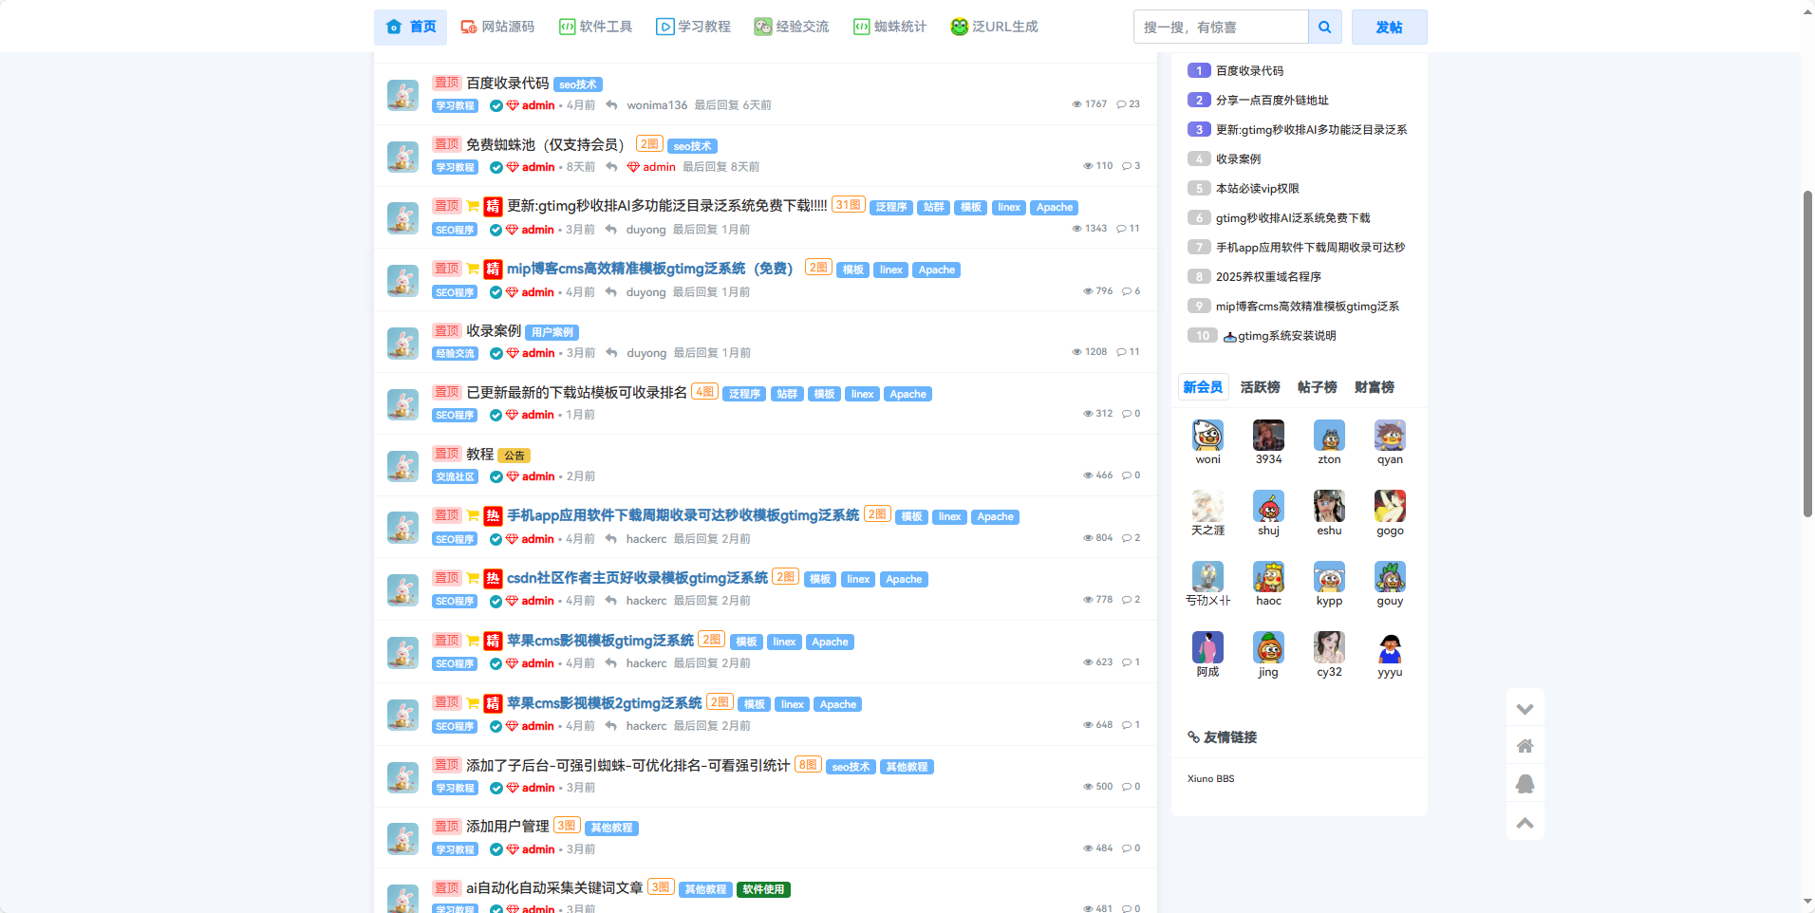
Task: Open the 蜘蛛统计 navigation item
Action: point(889,27)
